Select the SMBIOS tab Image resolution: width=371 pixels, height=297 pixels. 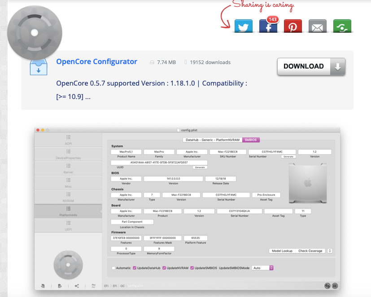pos(251,140)
